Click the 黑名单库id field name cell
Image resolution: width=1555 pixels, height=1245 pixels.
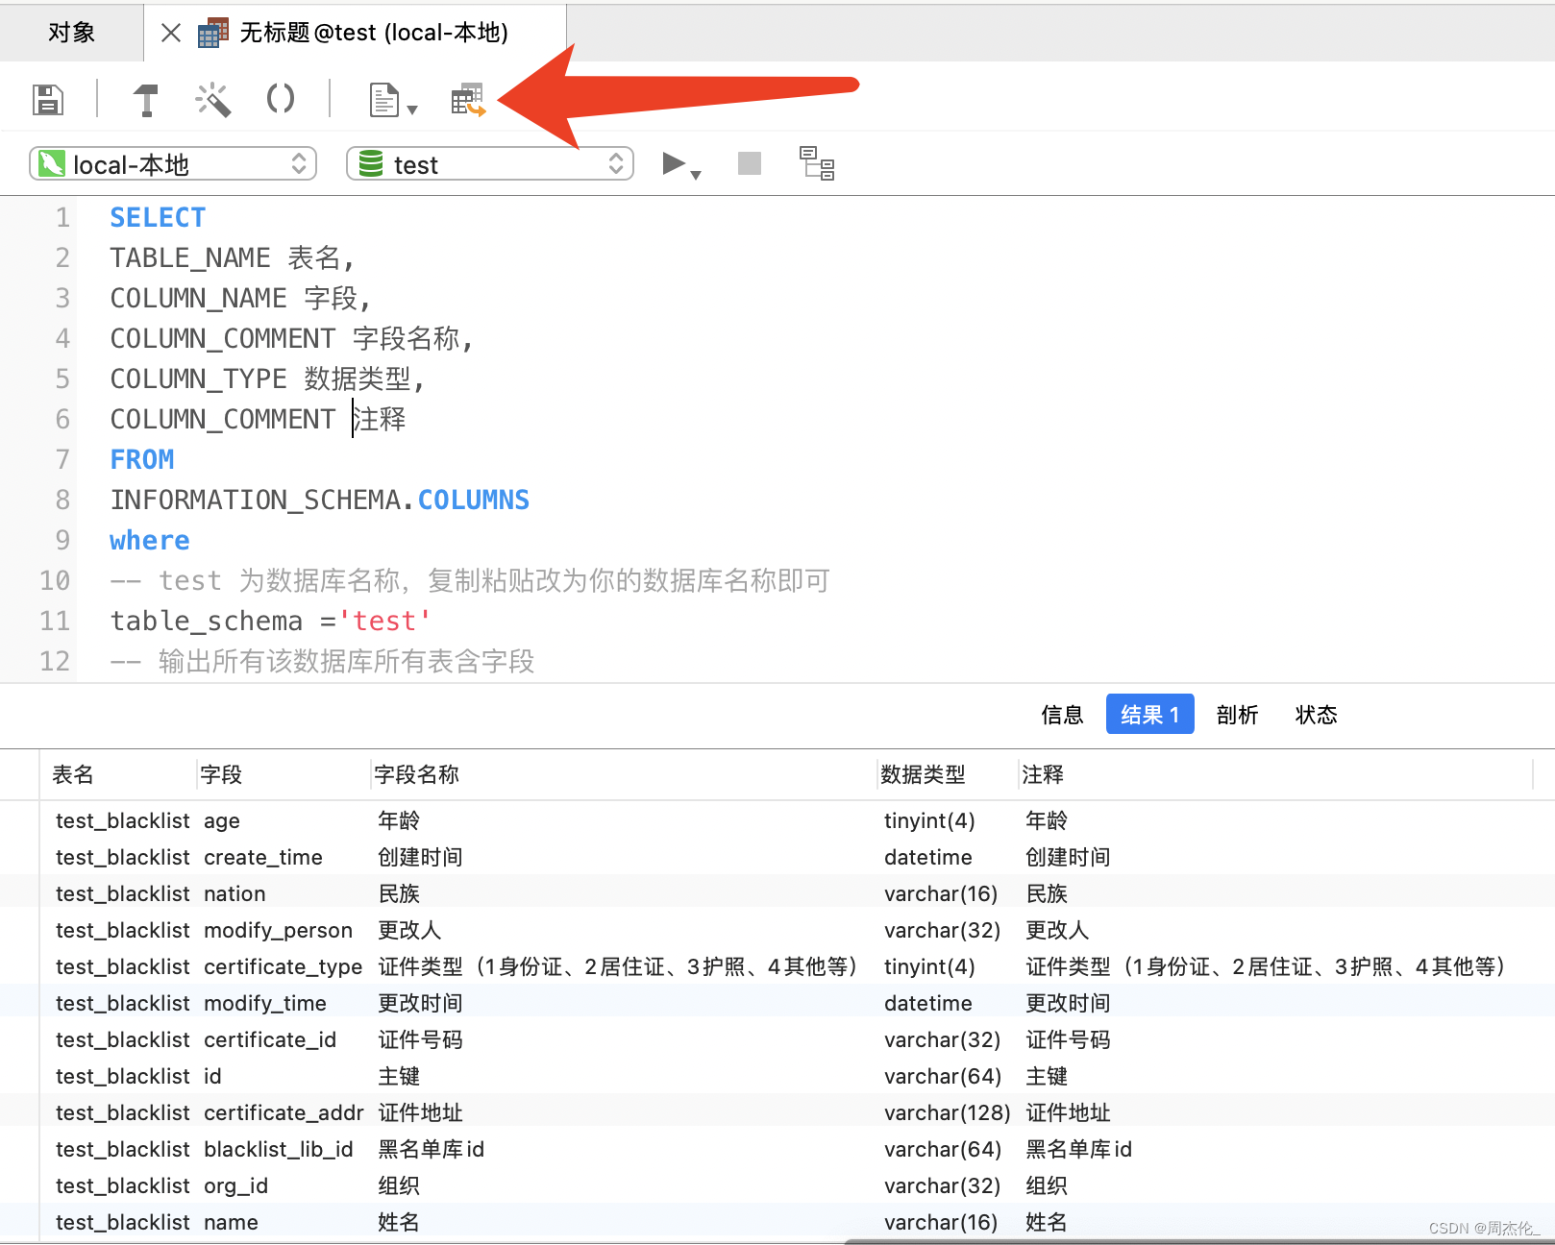pos(432,1149)
